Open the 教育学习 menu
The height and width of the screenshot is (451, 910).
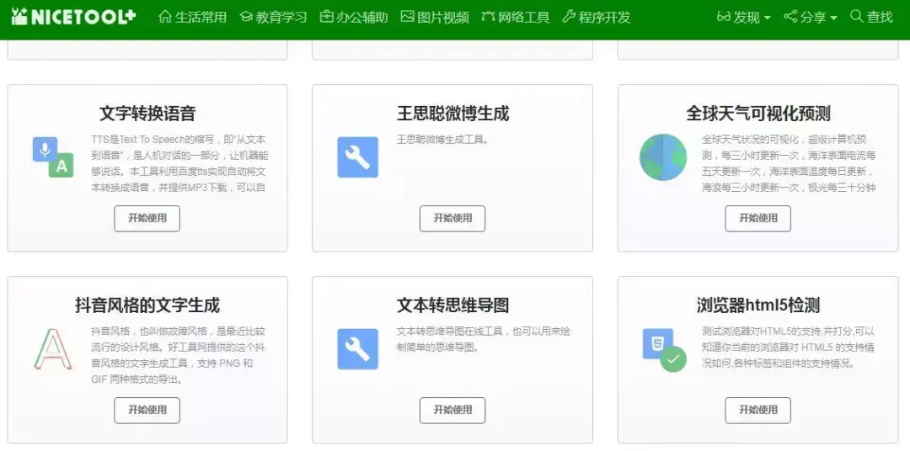point(273,17)
